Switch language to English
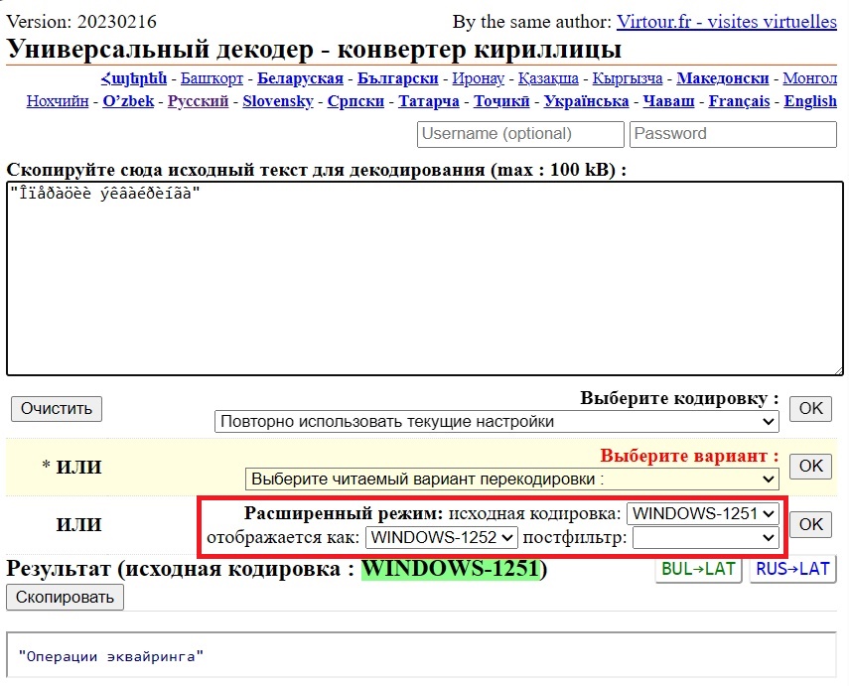This screenshot has height=686, width=849. click(810, 101)
